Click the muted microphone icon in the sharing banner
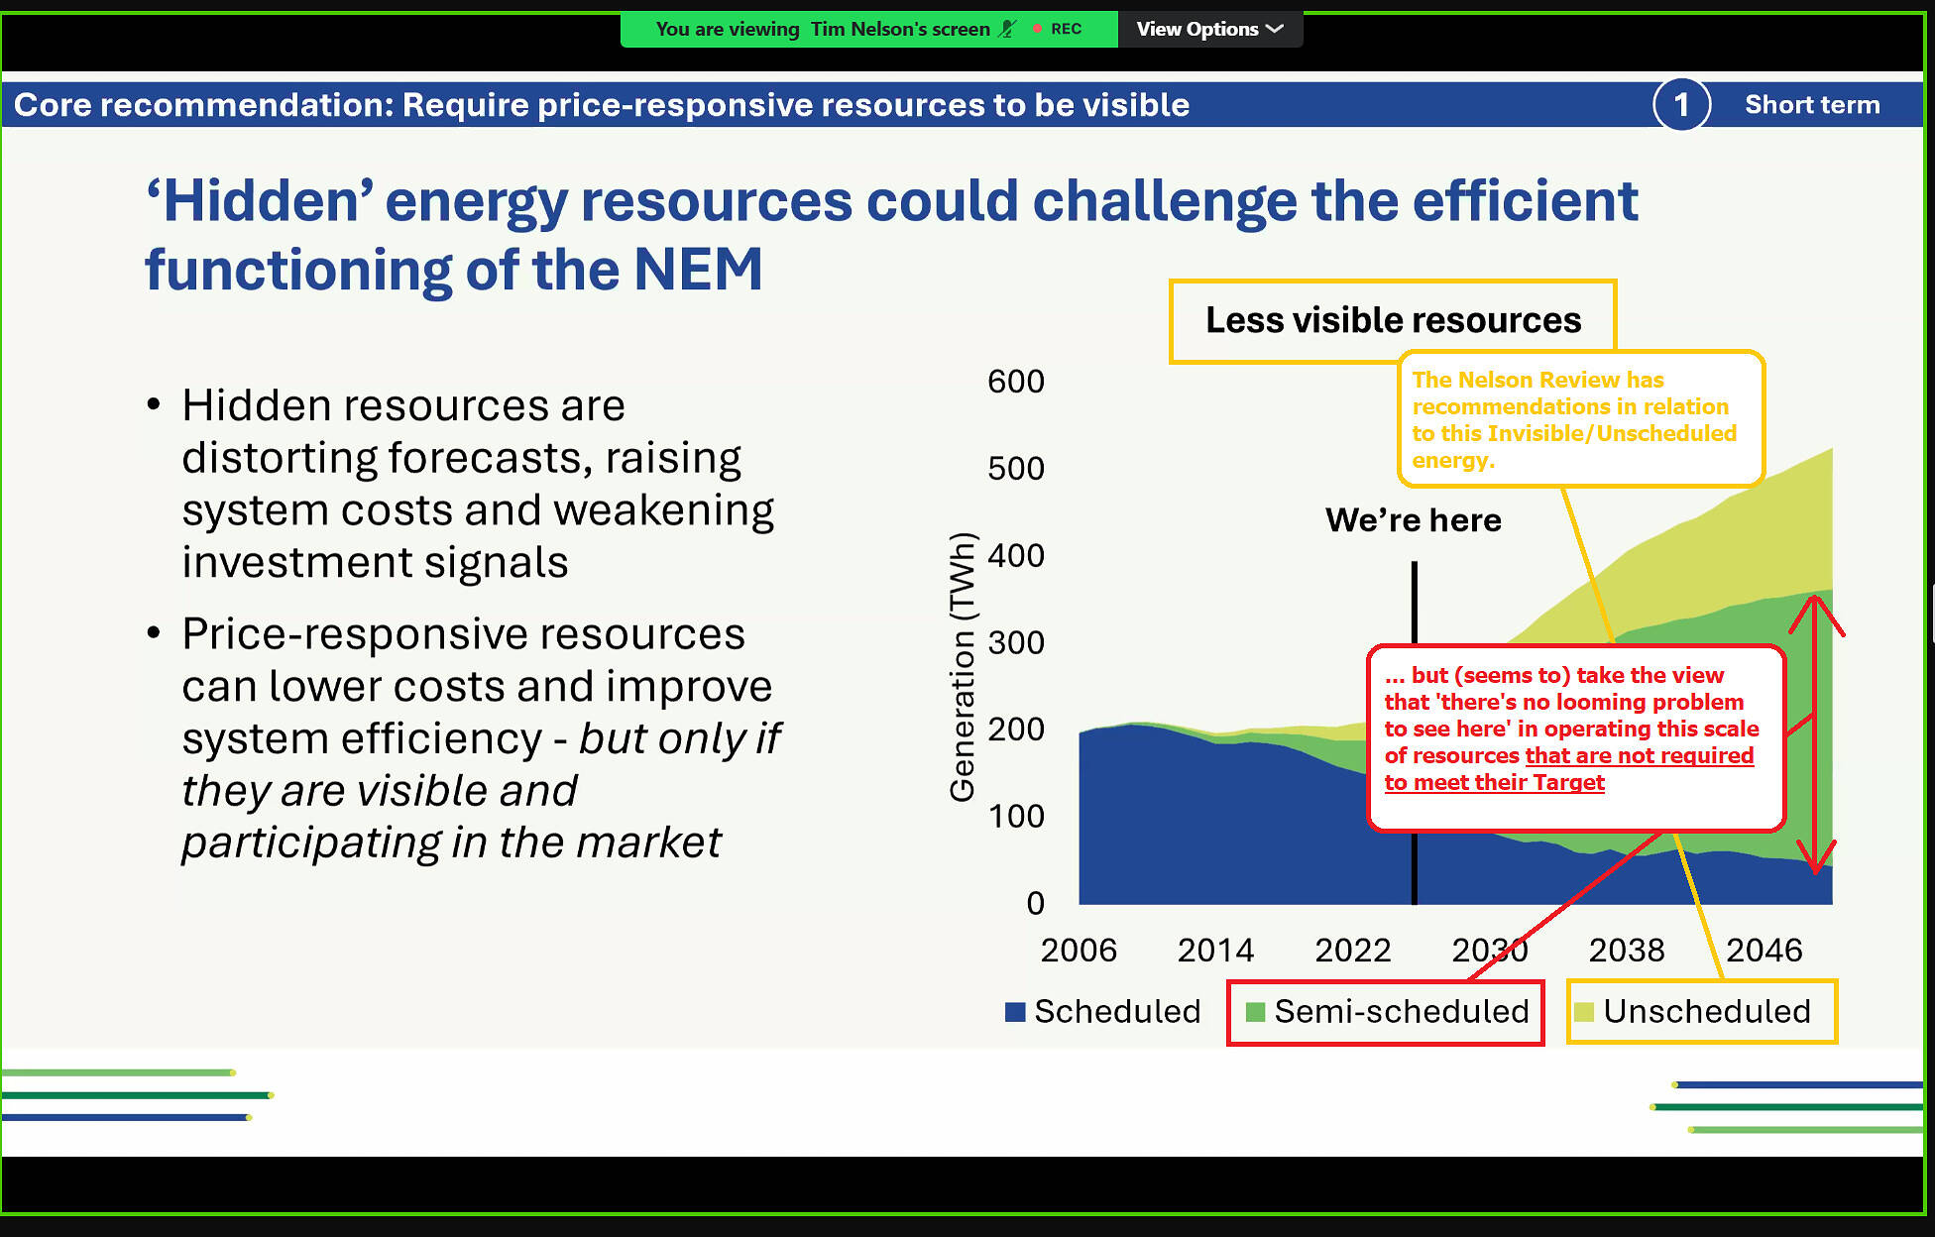The height and width of the screenshot is (1237, 1935). point(1007,29)
